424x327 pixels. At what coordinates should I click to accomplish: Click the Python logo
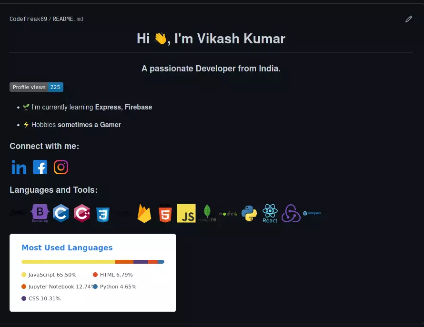pyautogui.click(x=249, y=213)
